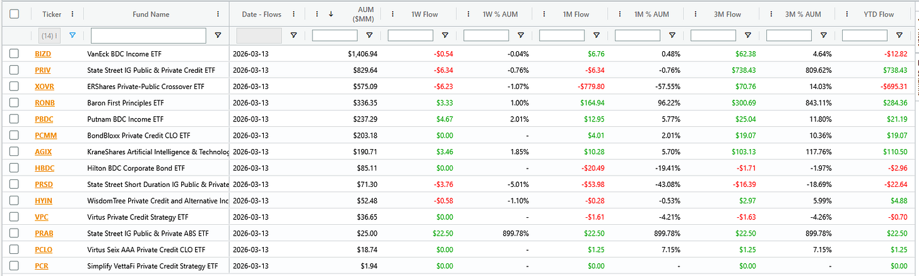Open the PCMM ticker link

pyautogui.click(x=45, y=135)
